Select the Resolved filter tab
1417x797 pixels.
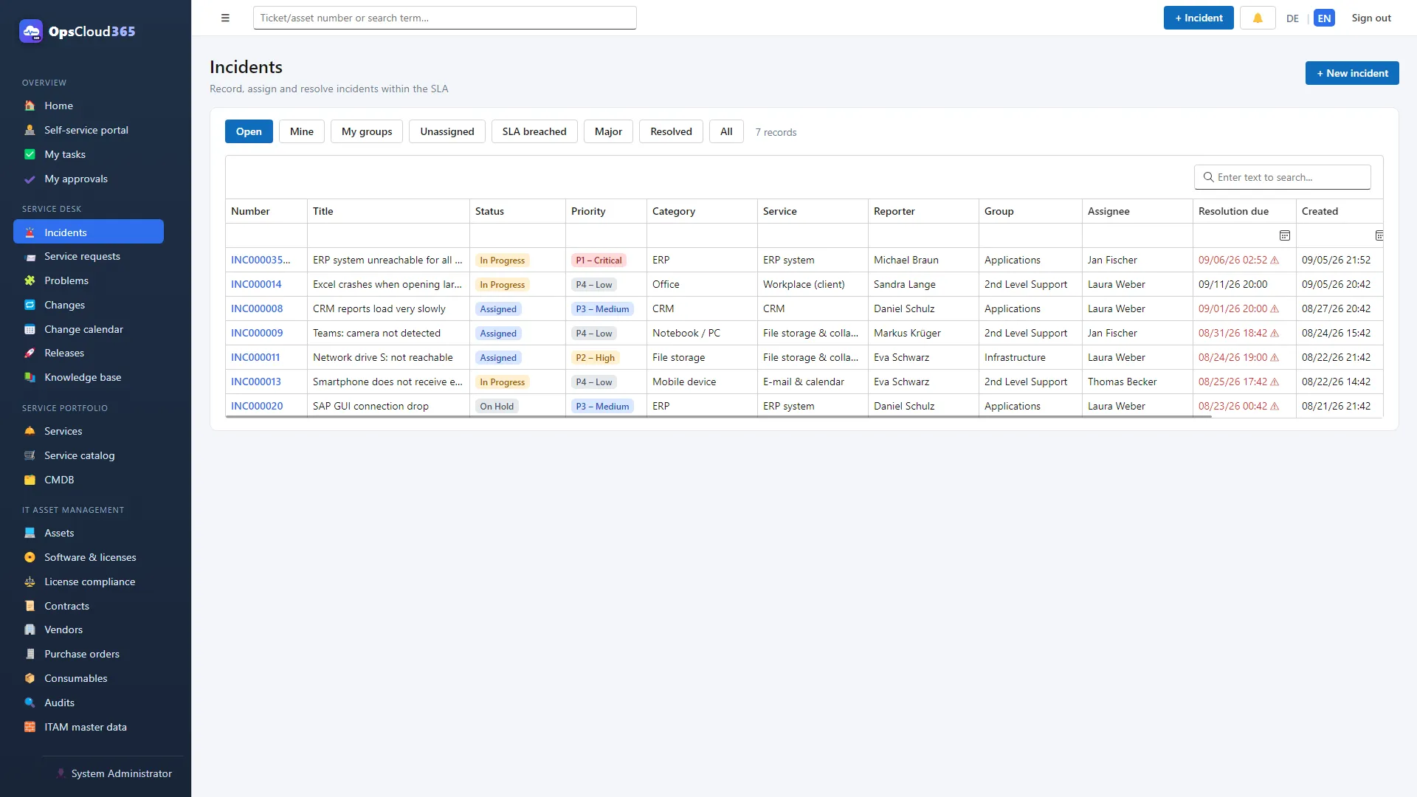point(671,131)
